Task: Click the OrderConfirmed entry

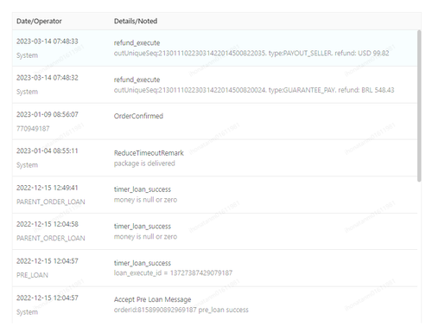Action: 138,116
